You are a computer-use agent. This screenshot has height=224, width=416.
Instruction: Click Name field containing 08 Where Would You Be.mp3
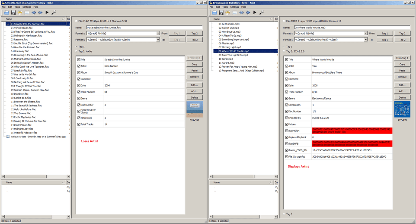[x=352, y=28]
